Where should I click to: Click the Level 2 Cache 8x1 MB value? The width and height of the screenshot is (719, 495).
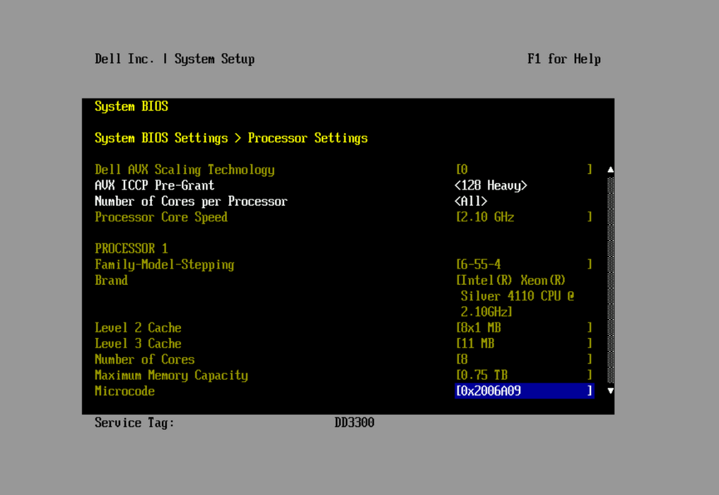point(523,328)
